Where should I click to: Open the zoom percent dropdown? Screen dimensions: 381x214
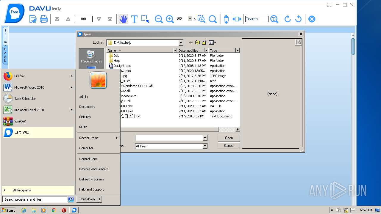[x=190, y=19]
